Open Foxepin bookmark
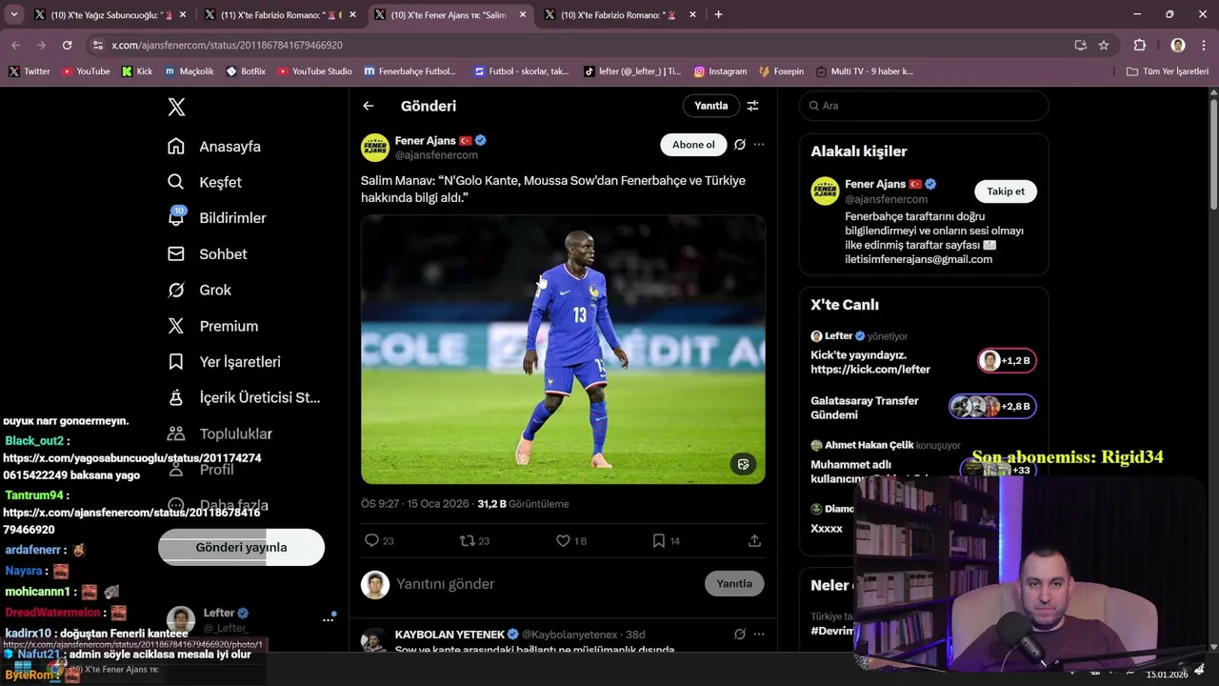This screenshot has width=1219, height=686. (781, 71)
